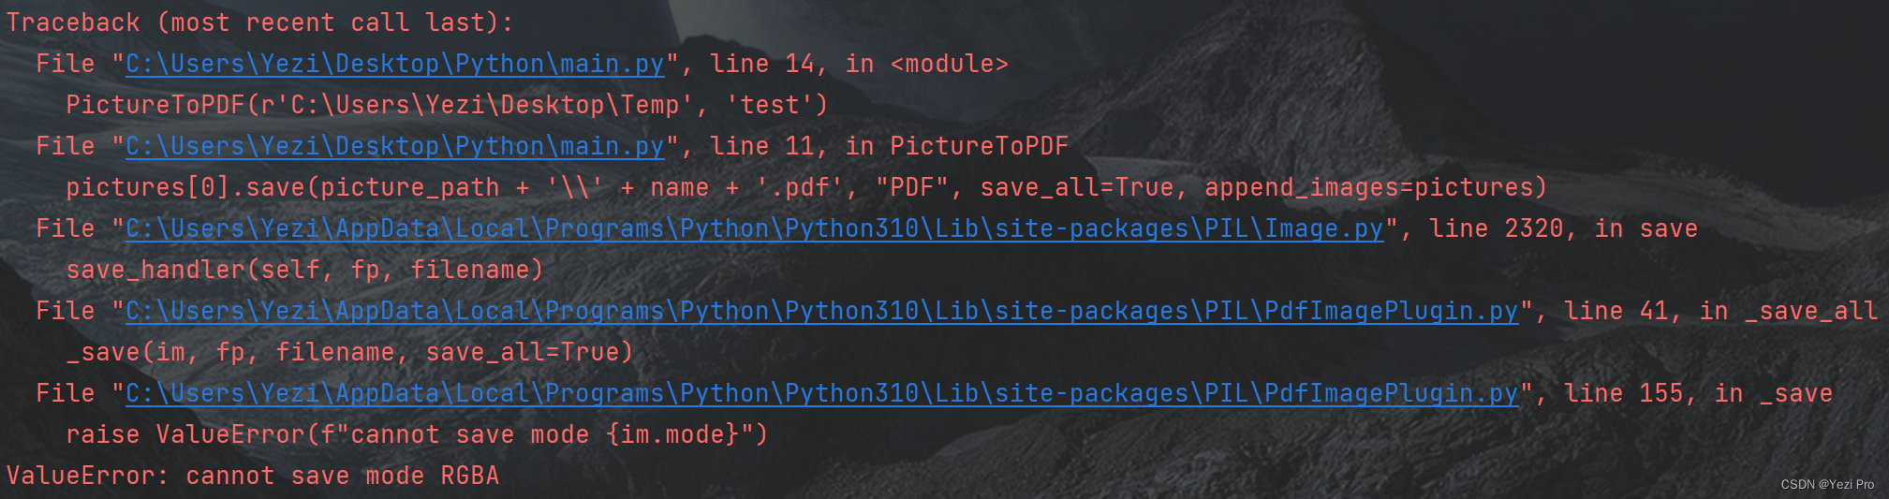Screen dimensions: 1889x499
Task: Click the 'raise ValueError' code line
Action: [417, 434]
